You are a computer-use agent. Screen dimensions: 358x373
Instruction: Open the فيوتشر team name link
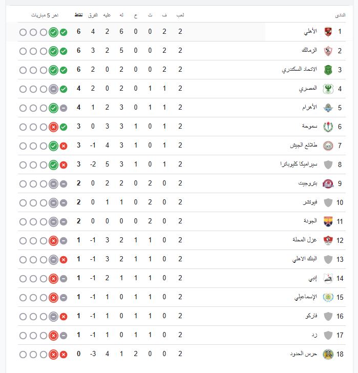[310, 202]
